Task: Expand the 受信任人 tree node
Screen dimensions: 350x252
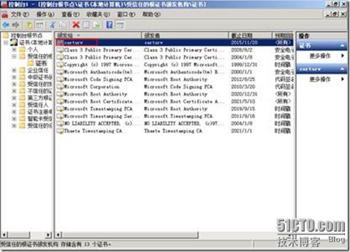Action: (14, 105)
